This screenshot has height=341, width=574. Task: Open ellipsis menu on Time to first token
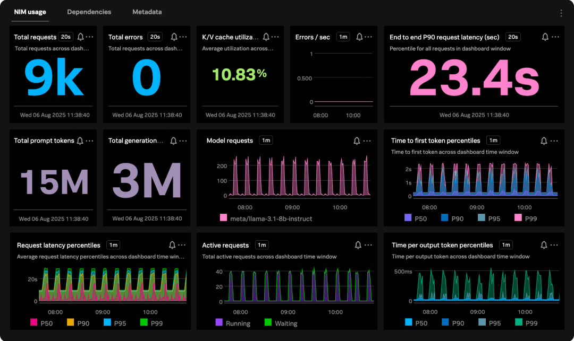click(x=554, y=141)
